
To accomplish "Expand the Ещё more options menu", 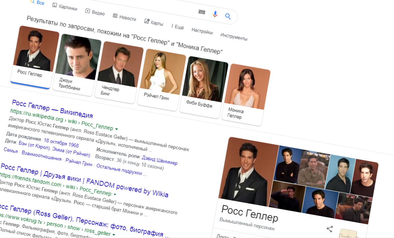I will (x=177, y=27).
